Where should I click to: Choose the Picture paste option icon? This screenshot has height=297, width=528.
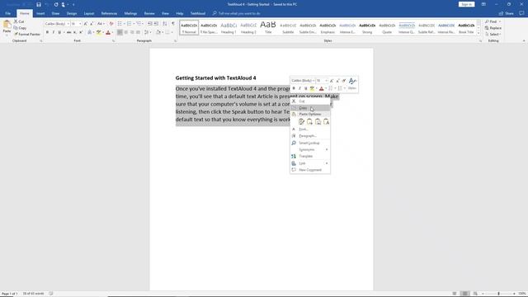tap(318, 121)
